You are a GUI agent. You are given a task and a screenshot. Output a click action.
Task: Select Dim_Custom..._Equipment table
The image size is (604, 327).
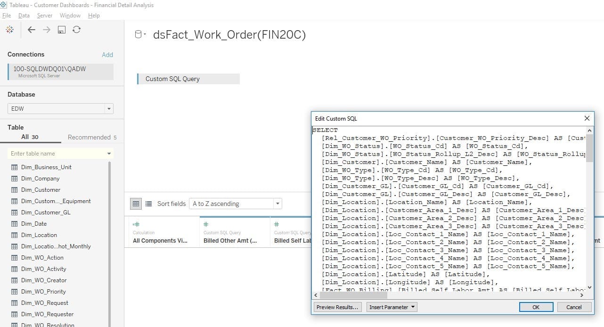tap(56, 201)
